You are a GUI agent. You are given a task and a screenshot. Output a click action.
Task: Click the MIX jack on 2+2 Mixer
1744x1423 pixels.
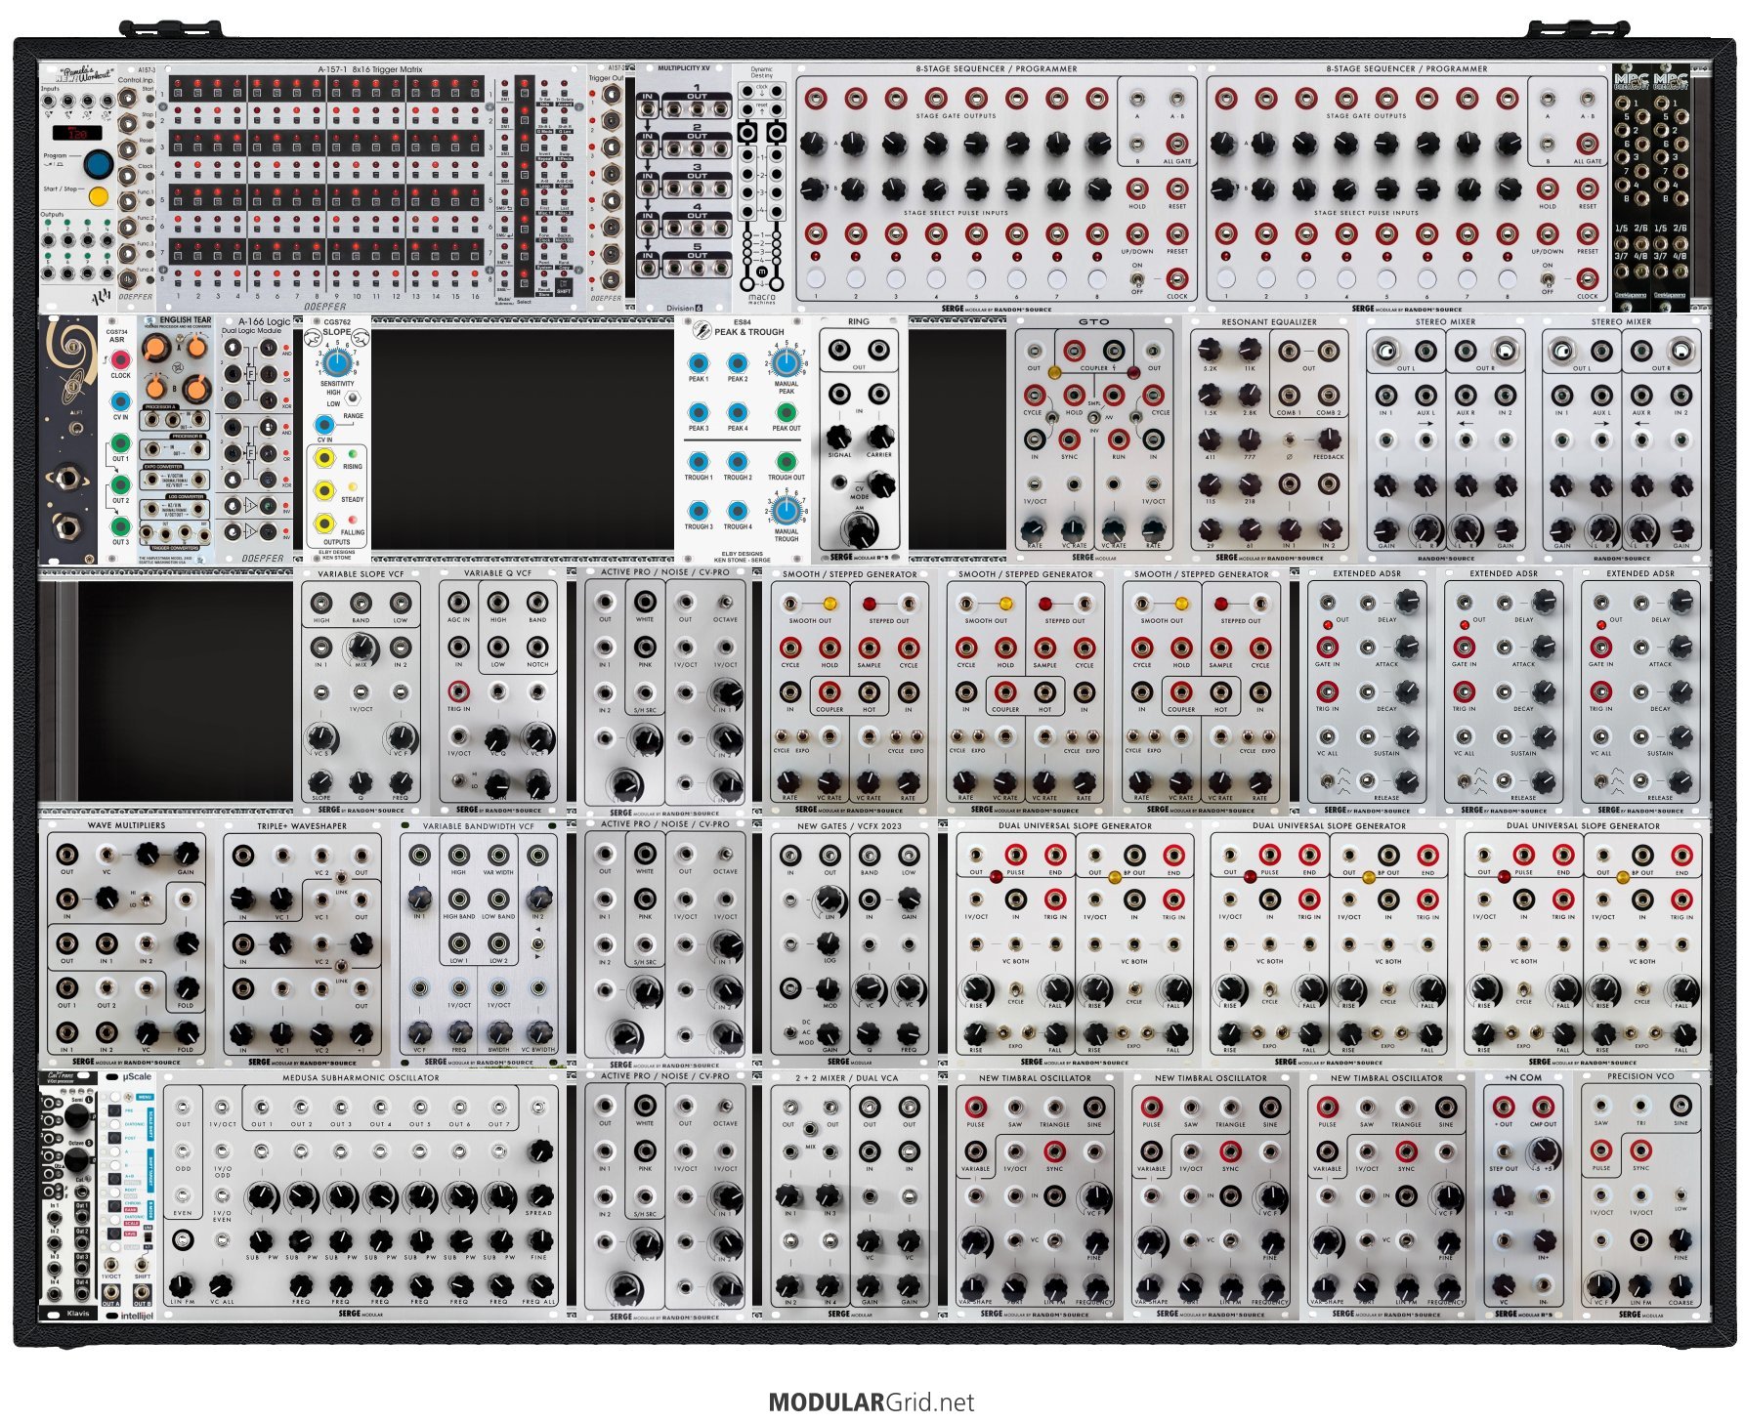point(810,1129)
